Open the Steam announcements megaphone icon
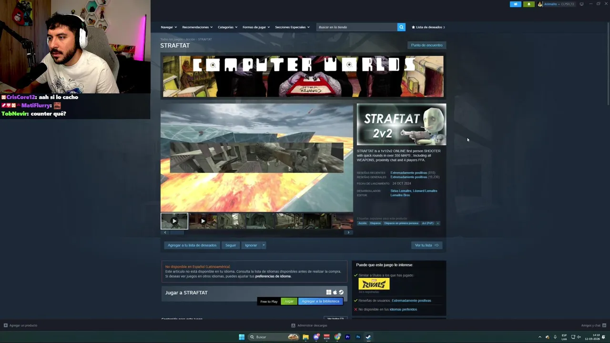The image size is (610, 343). click(516, 4)
